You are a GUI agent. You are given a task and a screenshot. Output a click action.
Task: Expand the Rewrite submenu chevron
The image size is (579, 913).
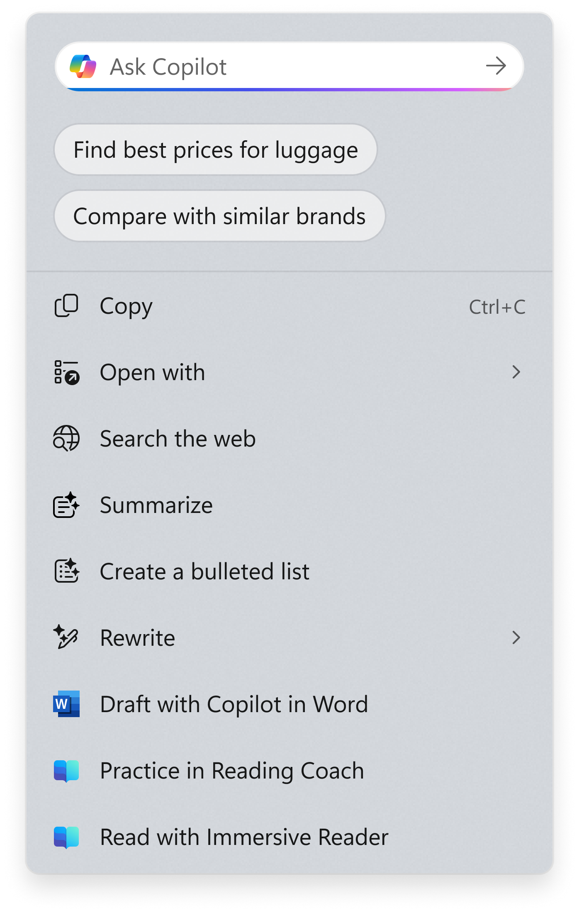coord(516,637)
